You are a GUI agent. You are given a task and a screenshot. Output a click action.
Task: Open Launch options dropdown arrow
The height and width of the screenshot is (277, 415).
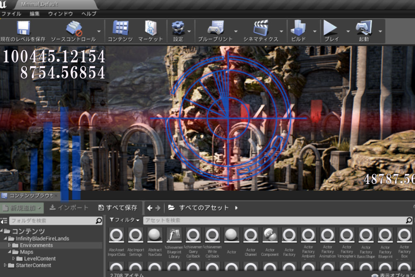[380, 31]
